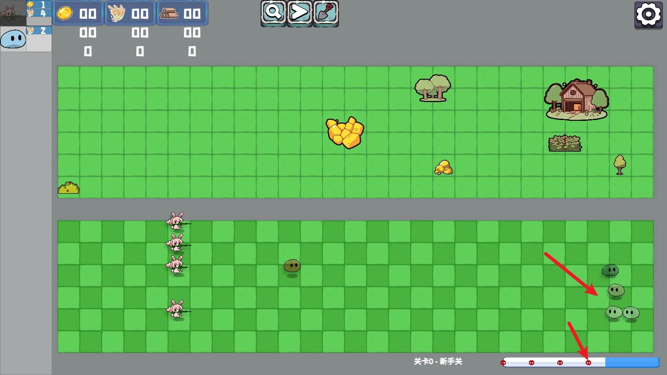This screenshot has width=667, height=375.
Task: Click the wave progress bar
Action: click(581, 362)
